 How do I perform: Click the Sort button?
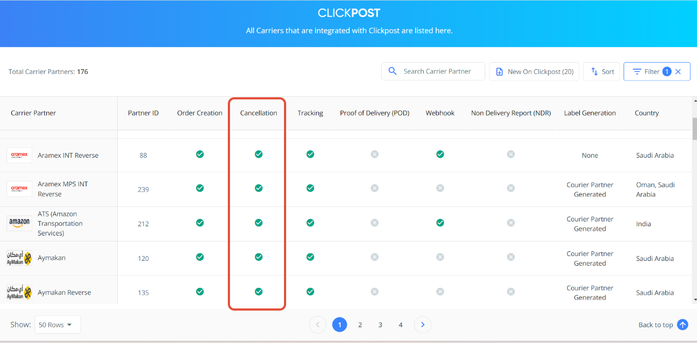pyautogui.click(x=601, y=71)
